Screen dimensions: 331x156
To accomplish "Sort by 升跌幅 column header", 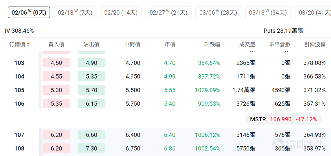I will point(212,44).
